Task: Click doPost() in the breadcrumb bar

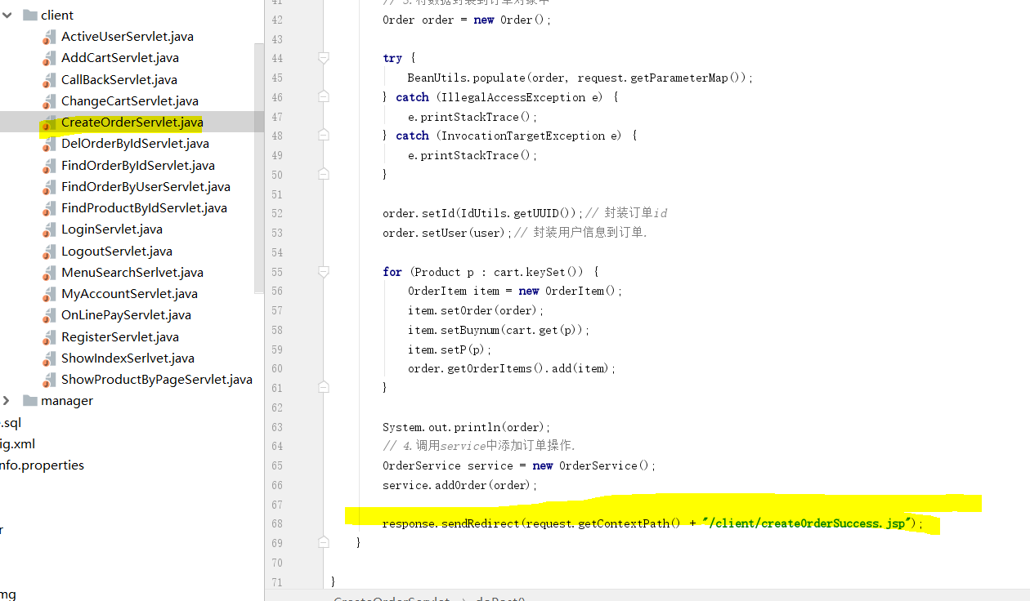Action: [x=499, y=599]
